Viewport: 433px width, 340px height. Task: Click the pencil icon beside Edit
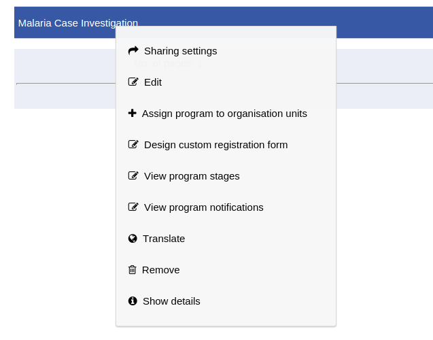(x=133, y=82)
